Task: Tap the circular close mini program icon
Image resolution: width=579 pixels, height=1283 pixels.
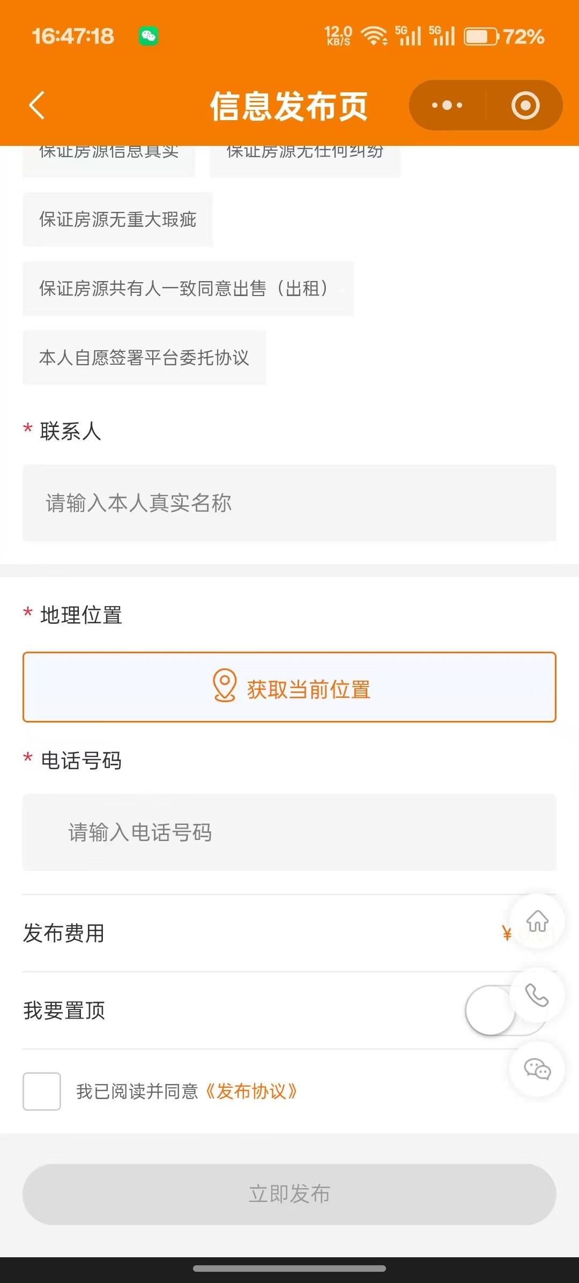Action: [525, 105]
